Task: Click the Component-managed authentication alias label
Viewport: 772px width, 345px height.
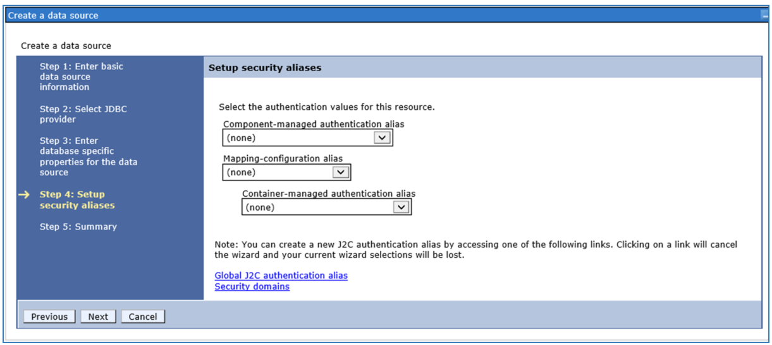Action: point(313,124)
